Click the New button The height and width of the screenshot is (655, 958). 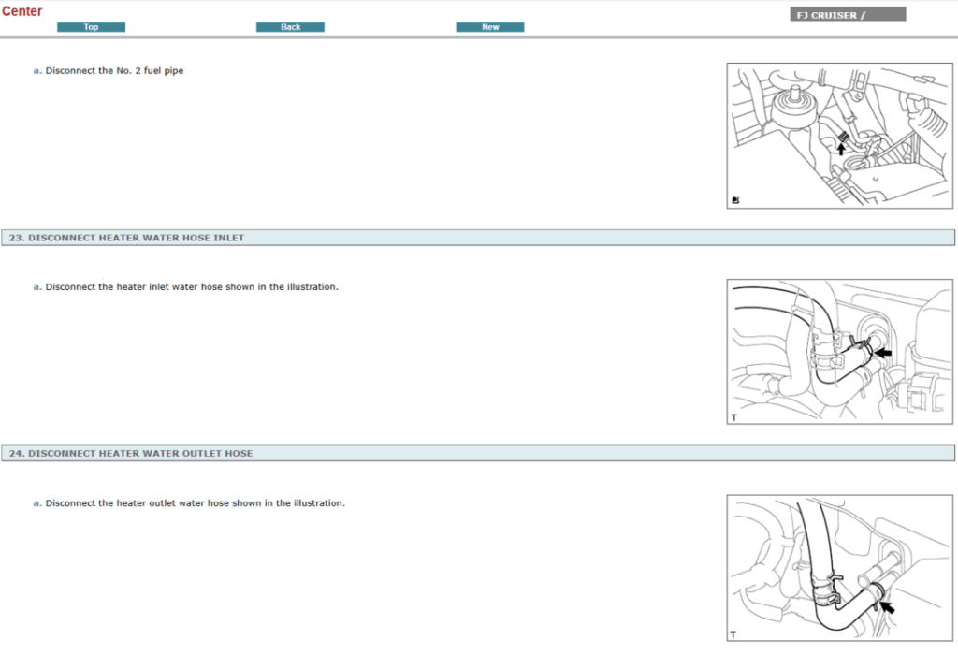(489, 27)
